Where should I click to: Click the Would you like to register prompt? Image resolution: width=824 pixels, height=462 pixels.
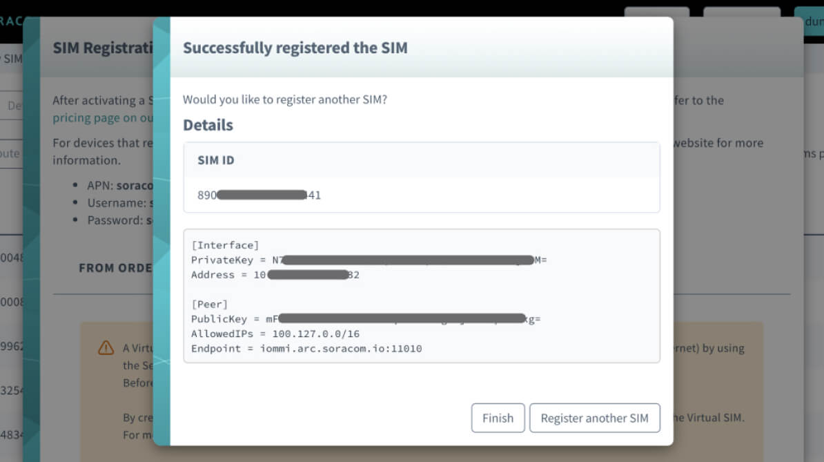coord(285,99)
